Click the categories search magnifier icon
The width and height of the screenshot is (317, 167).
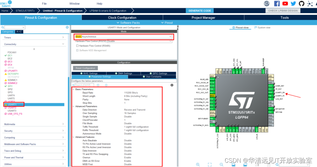click(x=3, y=27)
